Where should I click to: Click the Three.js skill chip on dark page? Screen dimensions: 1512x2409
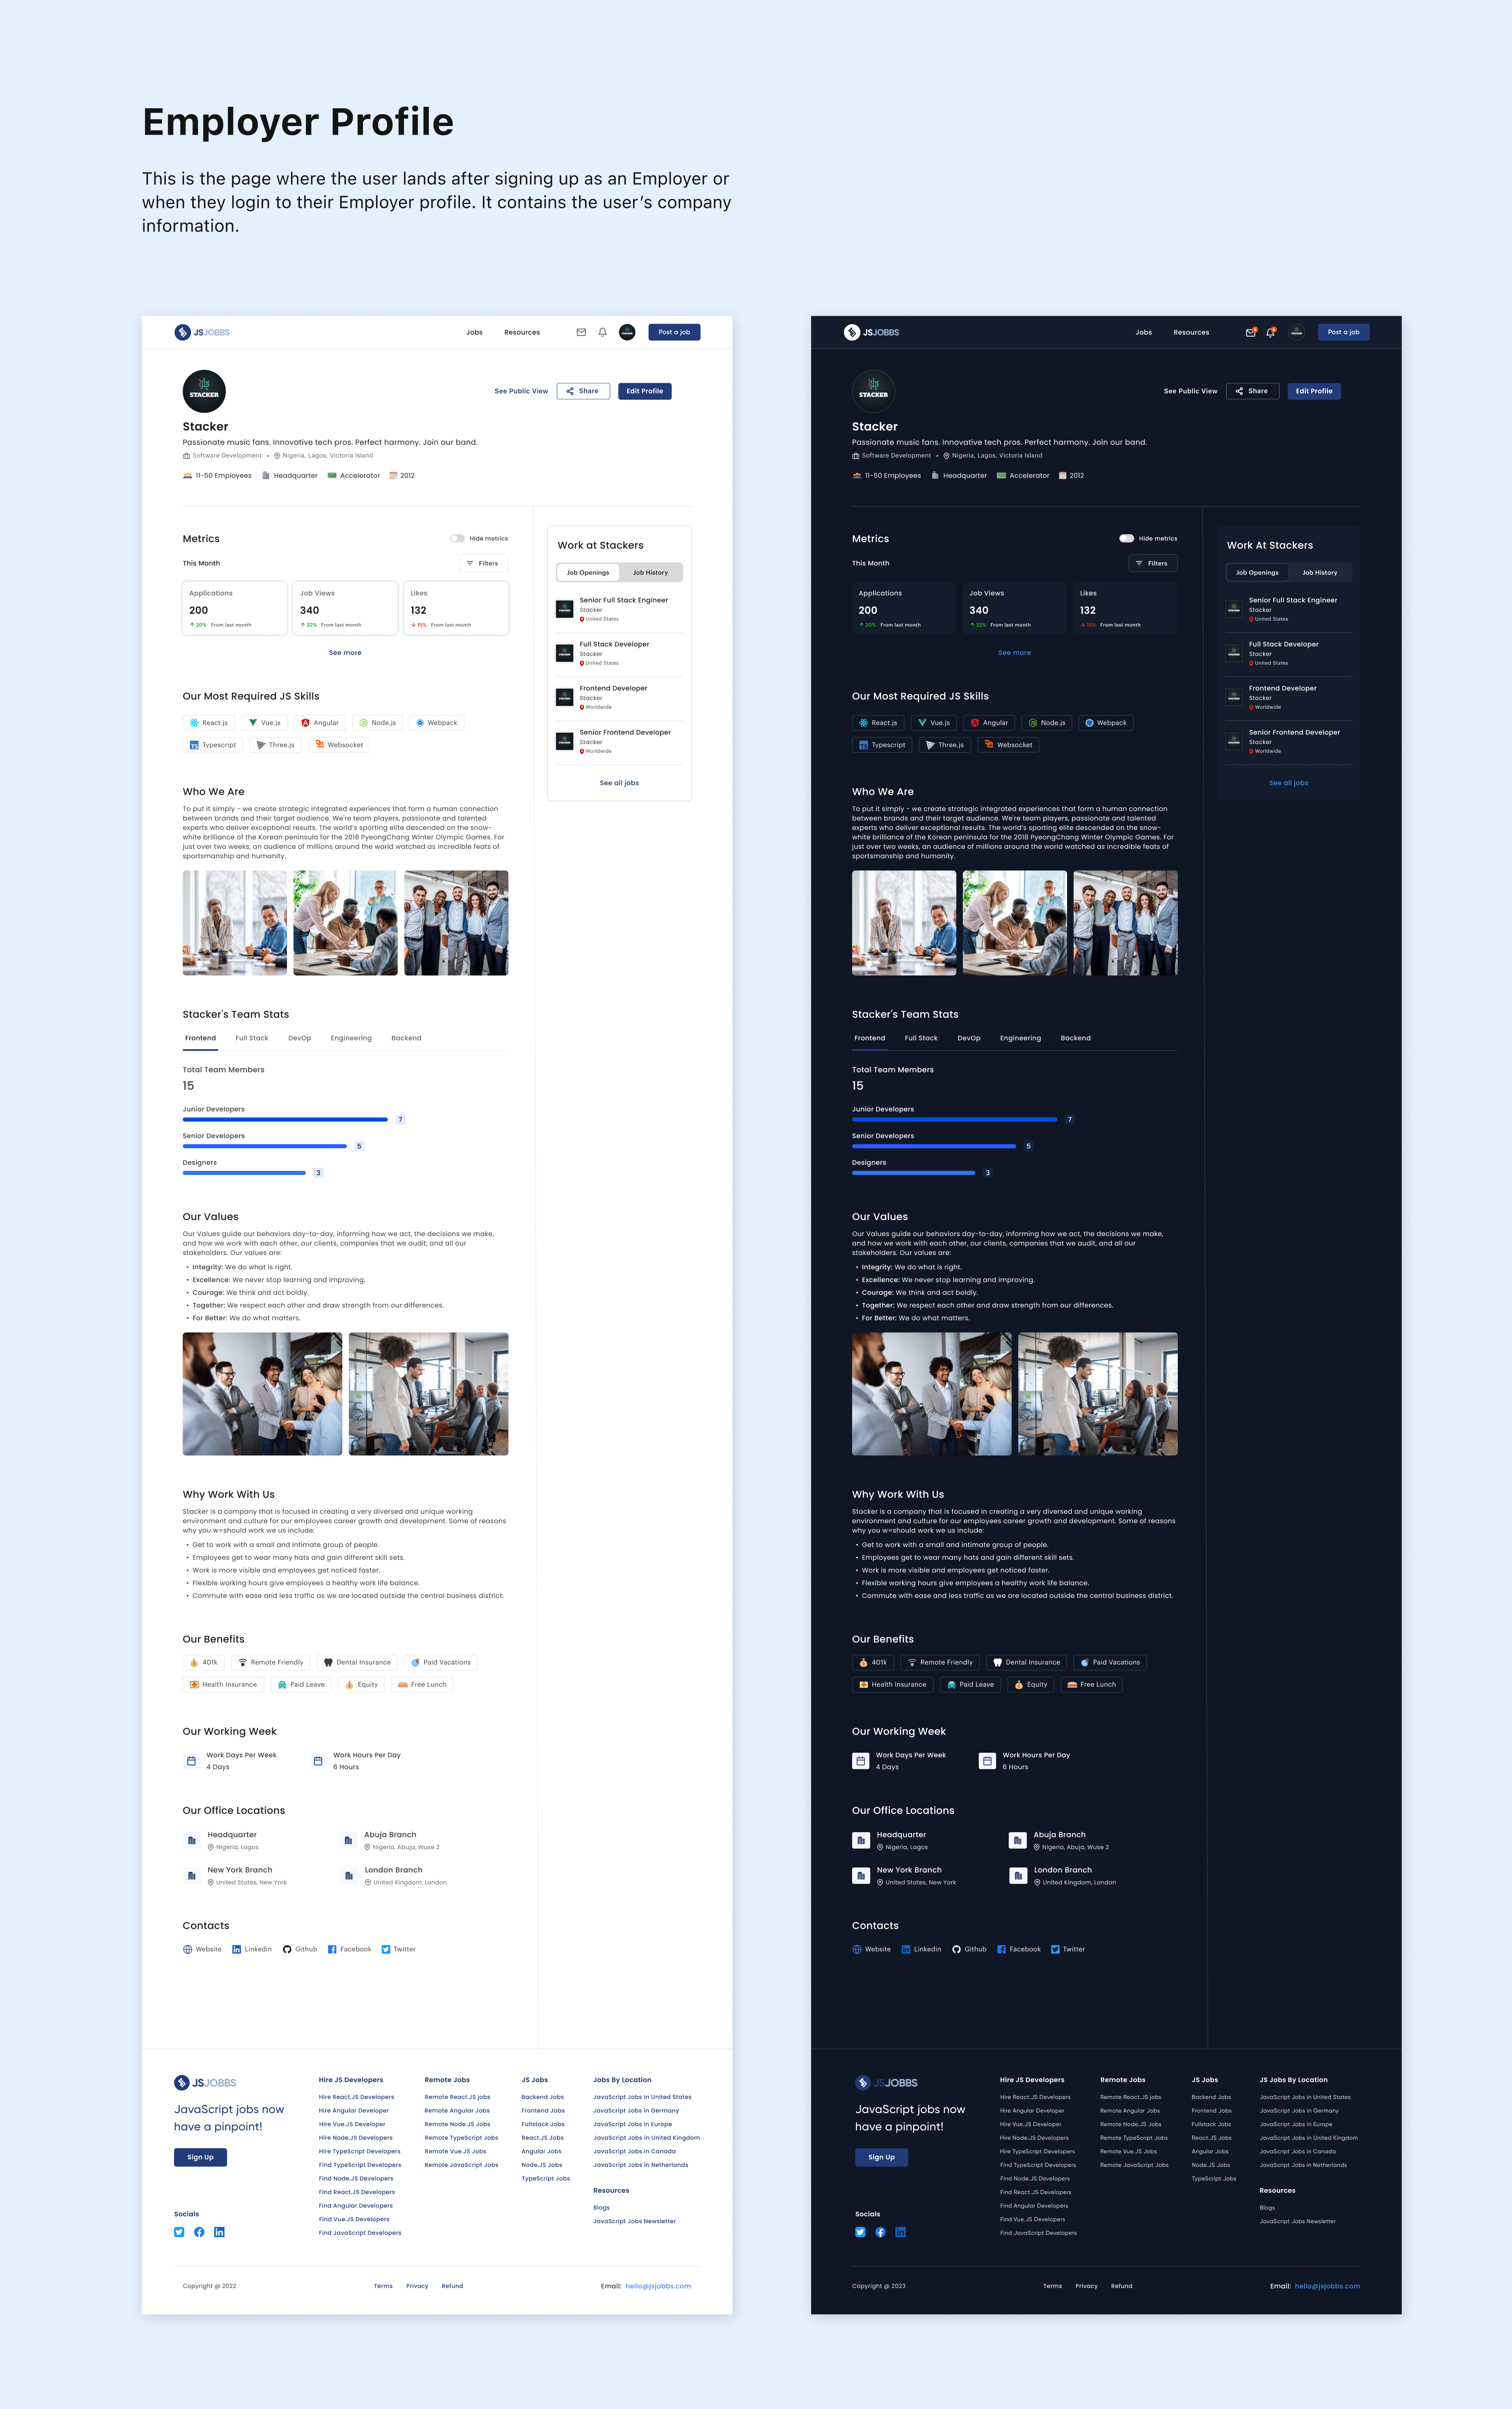click(945, 745)
